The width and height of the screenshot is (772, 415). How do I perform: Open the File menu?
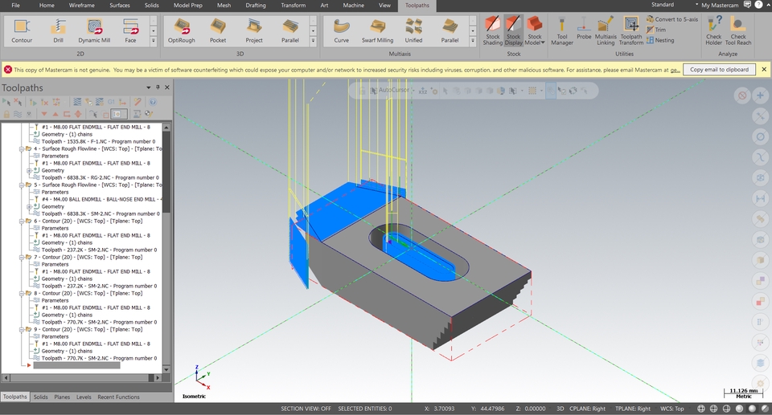click(16, 6)
